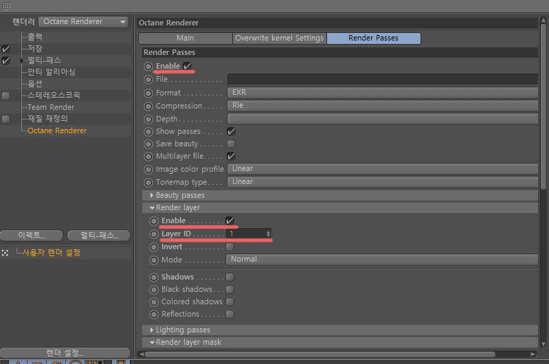Image resolution: width=549 pixels, height=364 pixels.
Task: Click animation dot next to Invert
Action: click(154, 247)
